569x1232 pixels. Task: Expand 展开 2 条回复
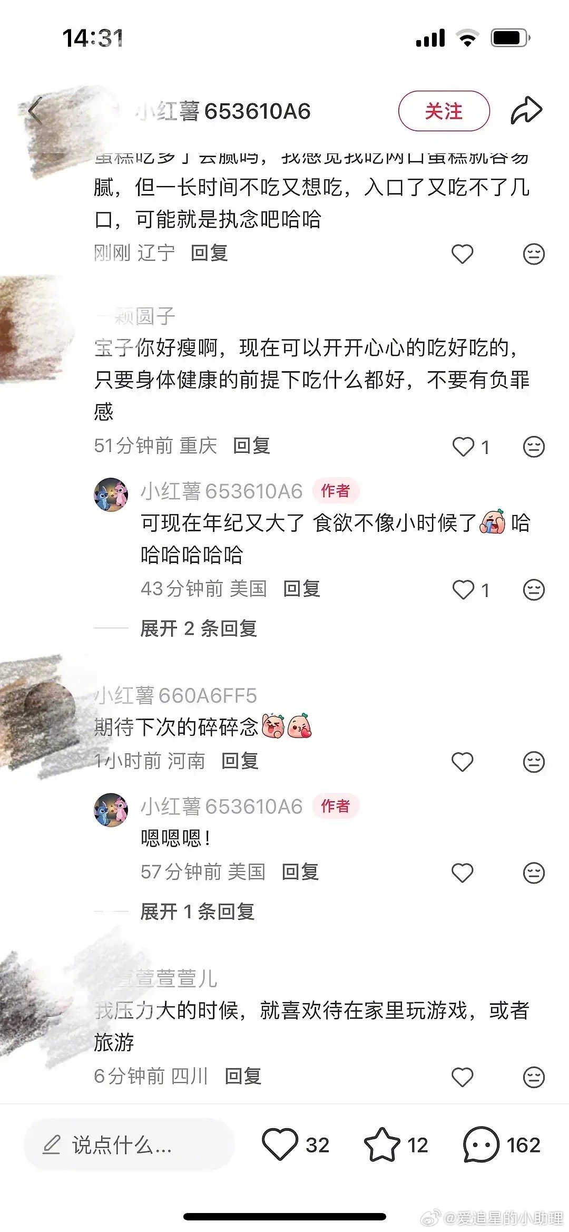(199, 628)
